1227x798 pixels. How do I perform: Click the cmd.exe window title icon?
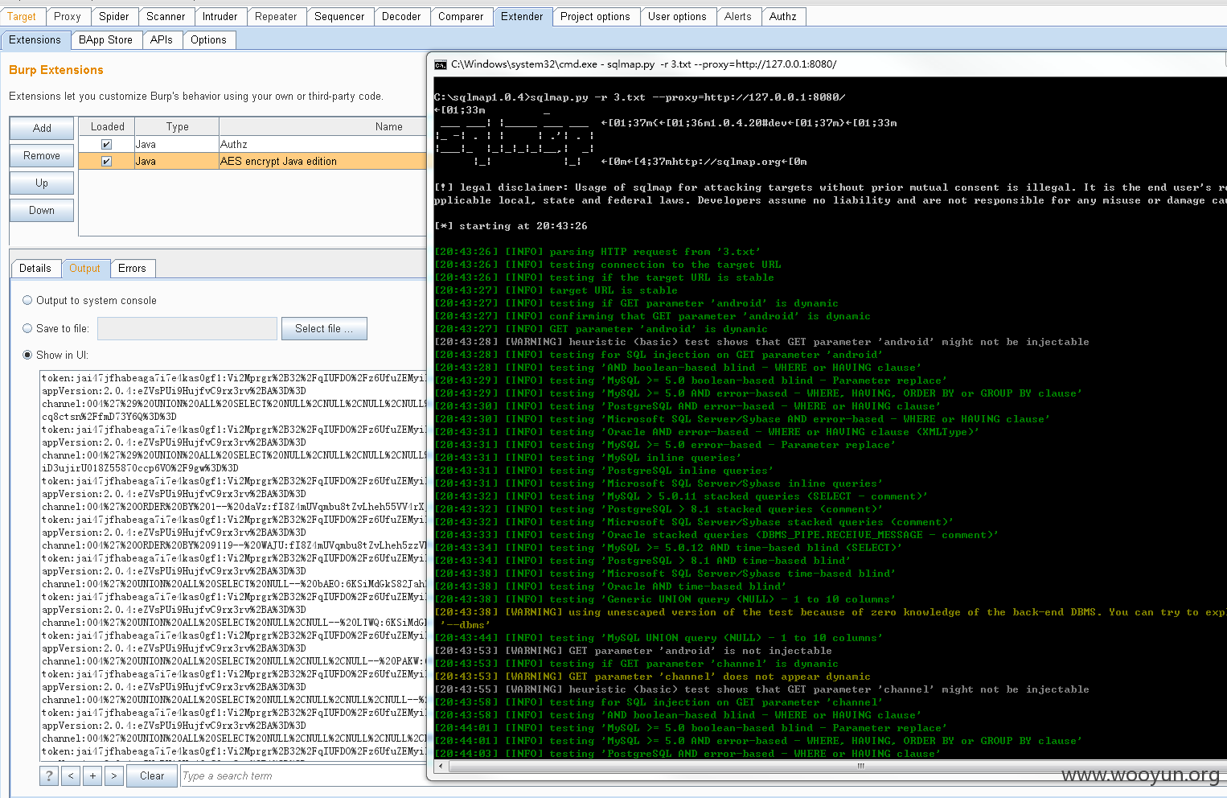pyautogui.click(x=441, y=64)
